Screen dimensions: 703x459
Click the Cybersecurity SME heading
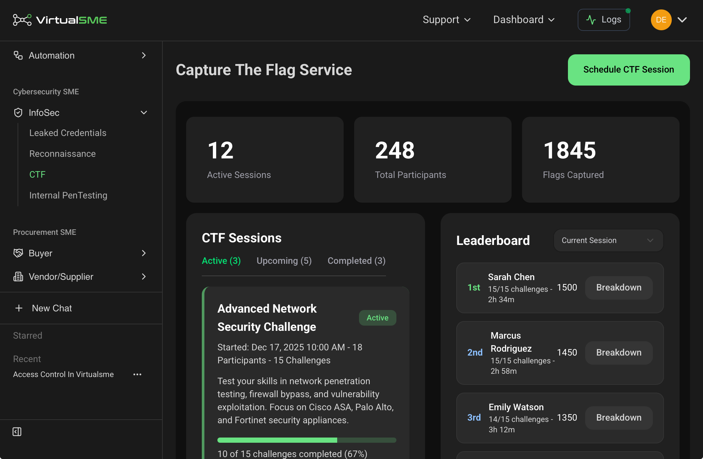(x=46, y=92)
